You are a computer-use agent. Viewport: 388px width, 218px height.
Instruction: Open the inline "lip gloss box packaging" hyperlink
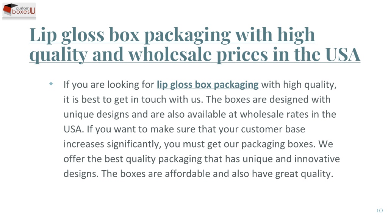(208, 84)
